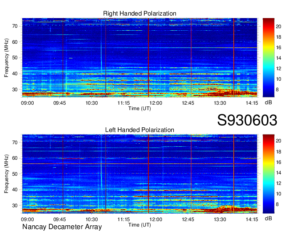
Task: Click "Time (UT)" label under left-handed plot
Action: pyautogui.click(x=140, y=225)
